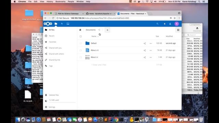Viewport: 219px width, 123px height.
Task: Open the notifications bell in Nextcloud header
Action: [165, 24]
